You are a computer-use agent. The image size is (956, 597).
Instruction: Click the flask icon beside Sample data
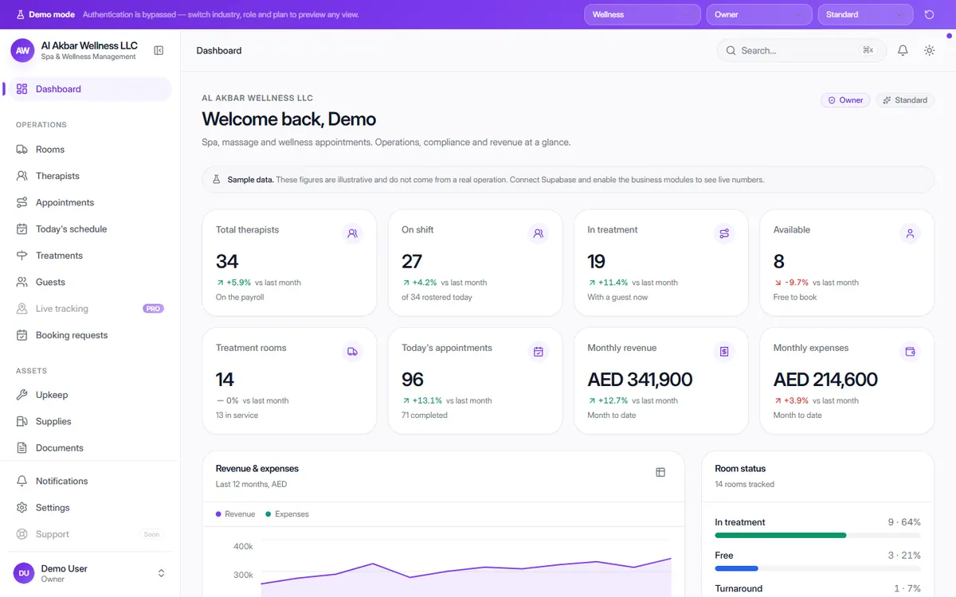click(x=216, y=180)
